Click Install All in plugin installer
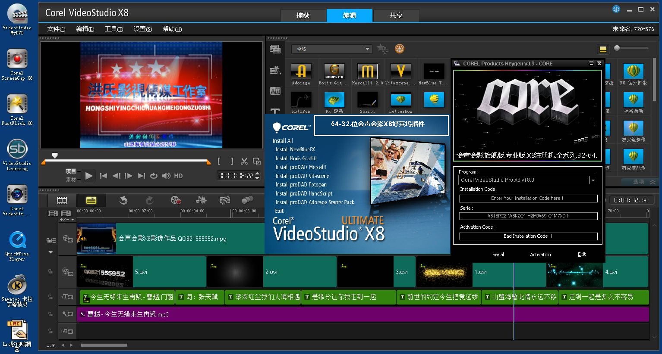 coord(283,141)
